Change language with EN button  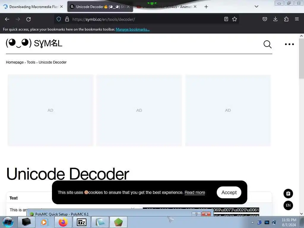tap(288, 205)
